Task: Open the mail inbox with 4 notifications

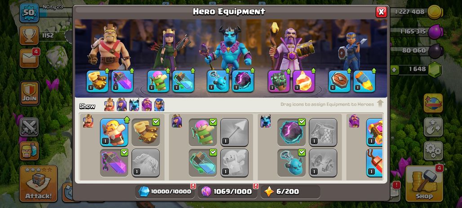Action: point(29,58)
